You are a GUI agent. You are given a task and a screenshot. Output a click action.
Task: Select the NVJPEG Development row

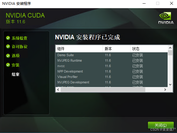111,82
